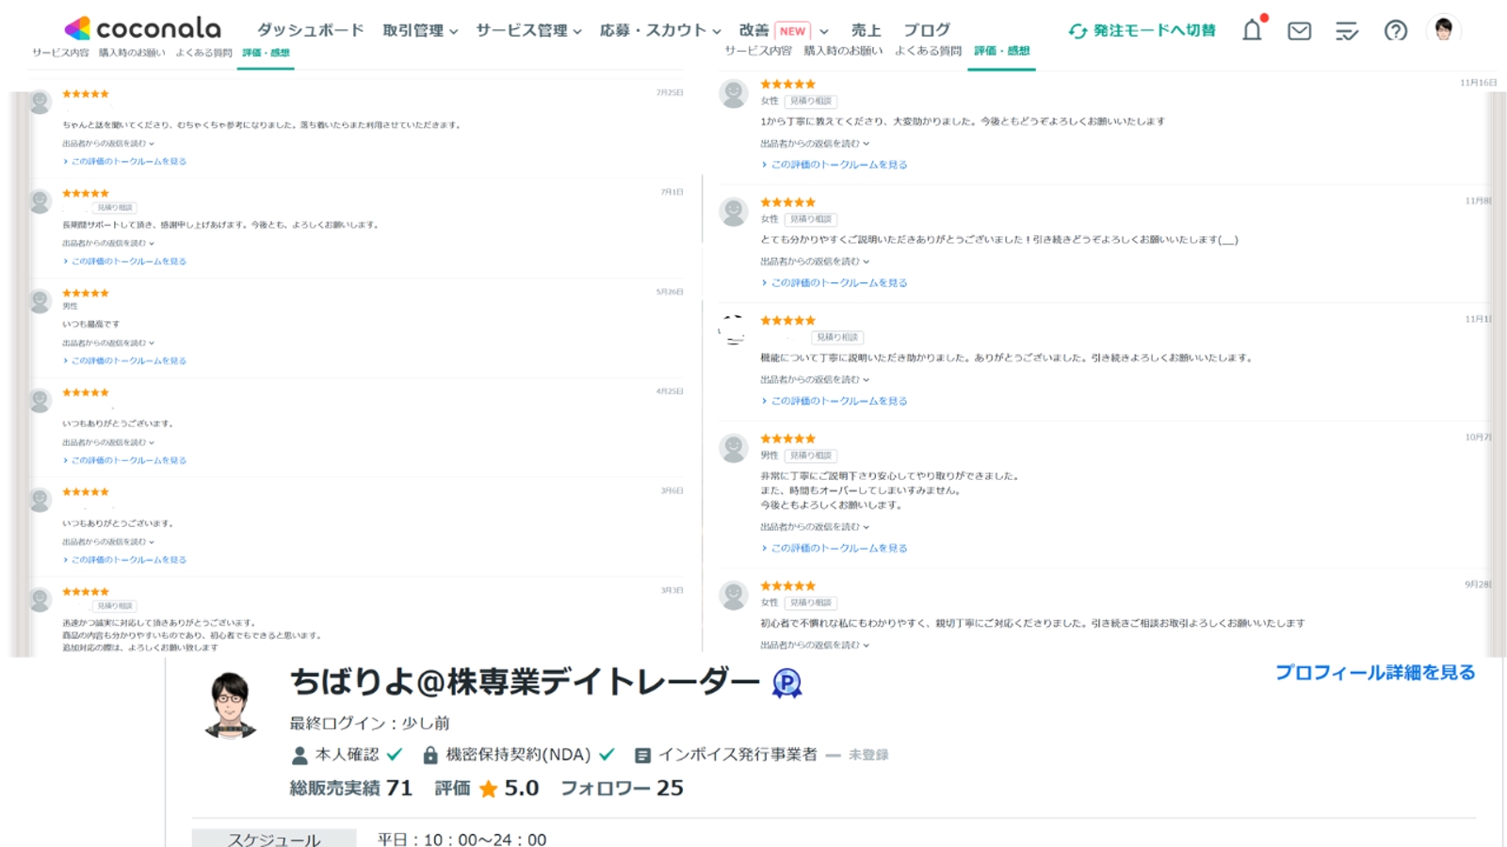Open the help question mark icon
The width and height of the screenshot is (1507, 847).
tap(1397, 31)
